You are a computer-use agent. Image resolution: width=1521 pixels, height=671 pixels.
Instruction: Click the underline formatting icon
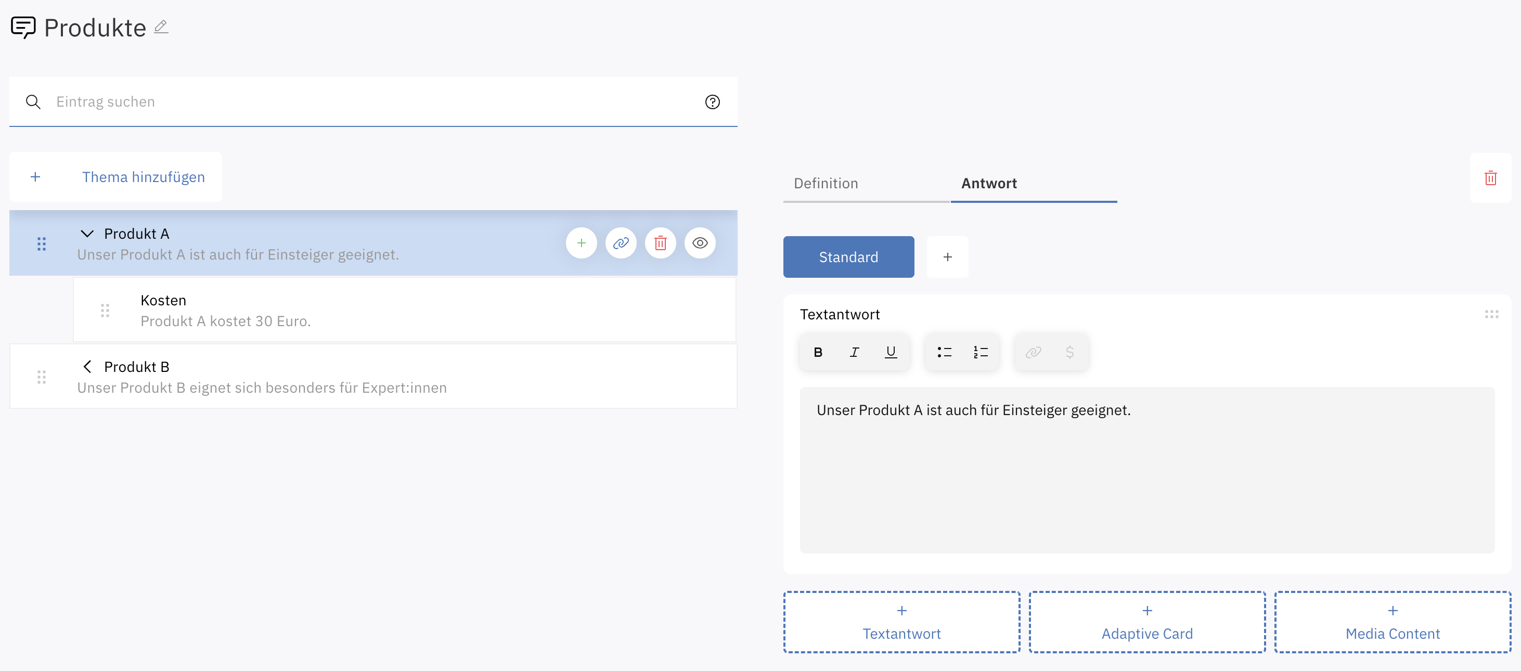pos(891,352)
